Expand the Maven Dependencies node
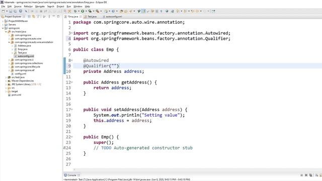322x181 pixels. point(6,80)
